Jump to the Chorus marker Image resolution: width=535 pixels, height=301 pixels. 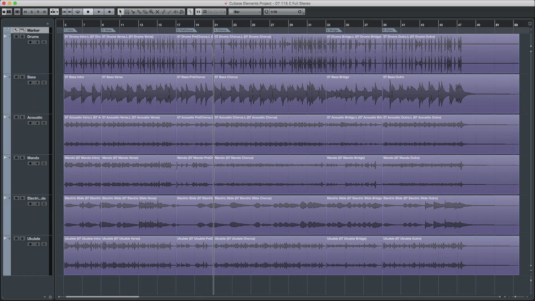[221, 30]
